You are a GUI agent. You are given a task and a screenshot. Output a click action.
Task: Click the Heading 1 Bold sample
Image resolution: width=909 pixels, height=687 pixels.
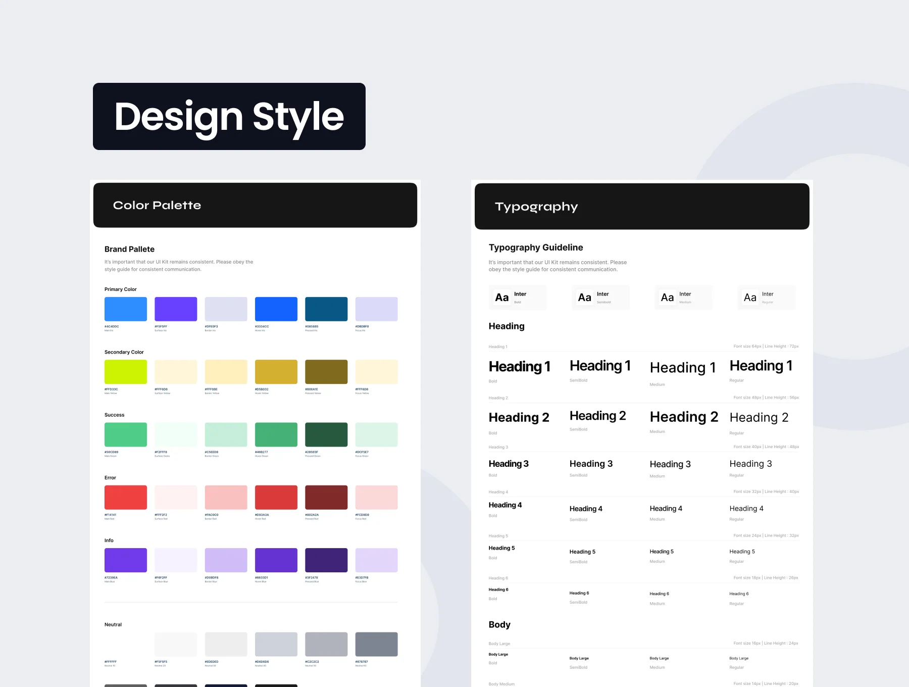pos(520,367)
